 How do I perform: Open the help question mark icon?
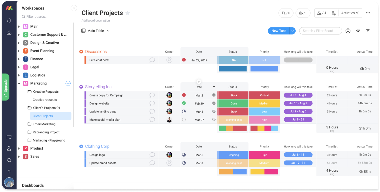pos(9,172)
